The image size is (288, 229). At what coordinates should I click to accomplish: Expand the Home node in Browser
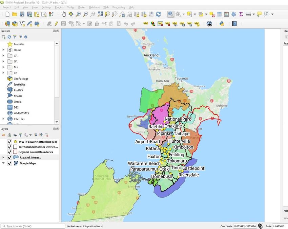point(3,50)
